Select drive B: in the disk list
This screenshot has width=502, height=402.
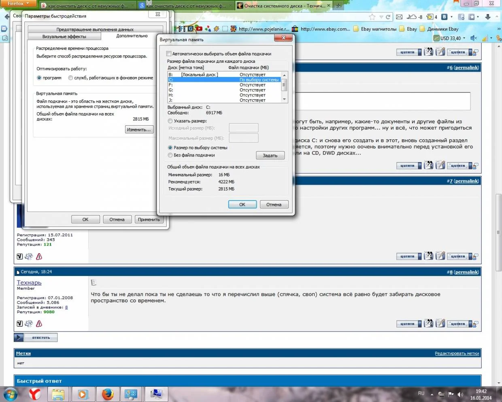(224, 75)
